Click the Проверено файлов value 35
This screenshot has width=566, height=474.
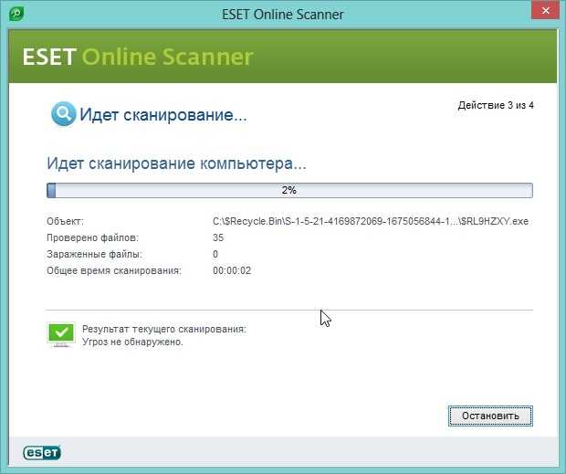point(218,237)
